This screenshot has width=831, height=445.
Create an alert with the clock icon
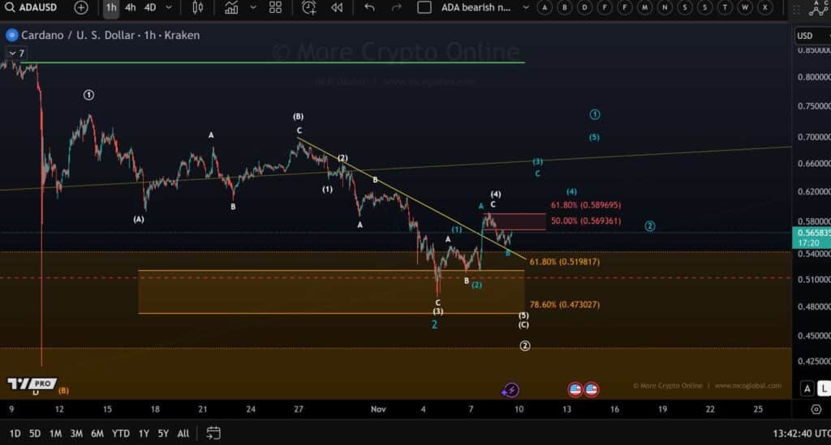[x=309, y=7]
